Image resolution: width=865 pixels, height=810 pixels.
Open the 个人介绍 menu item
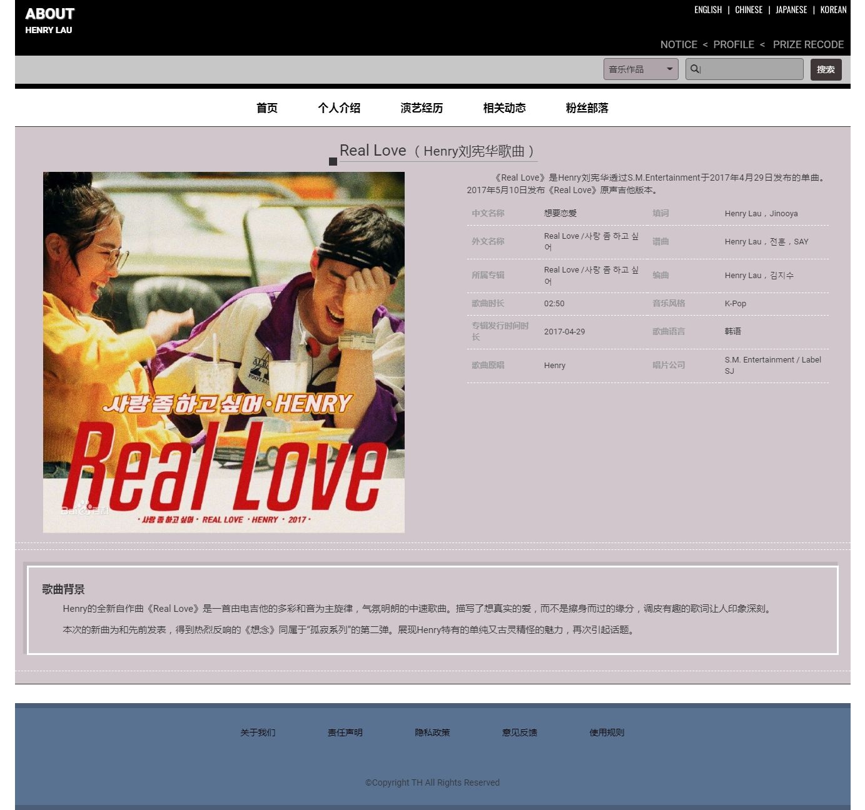[339, 107]
